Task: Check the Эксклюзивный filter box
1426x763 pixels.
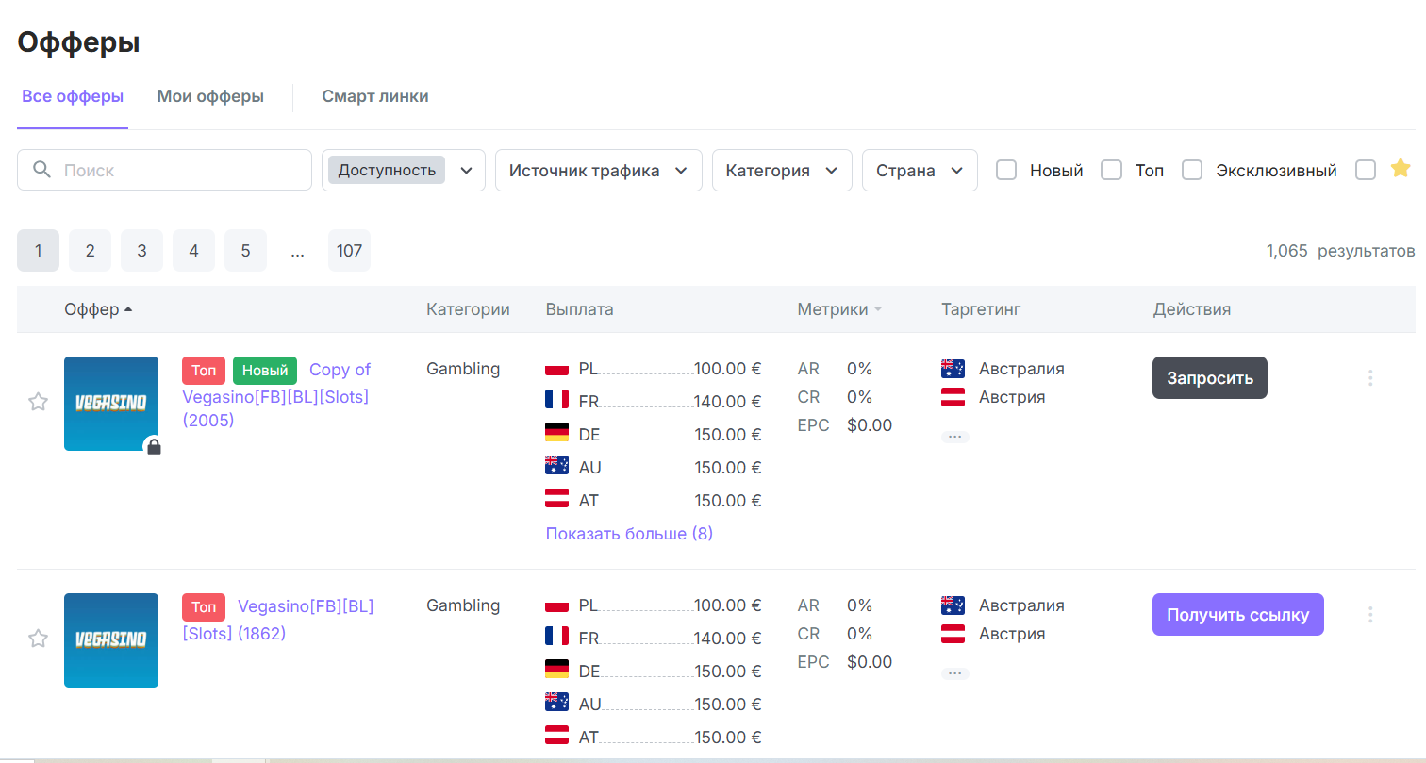Action: (x=1192, y=171)
